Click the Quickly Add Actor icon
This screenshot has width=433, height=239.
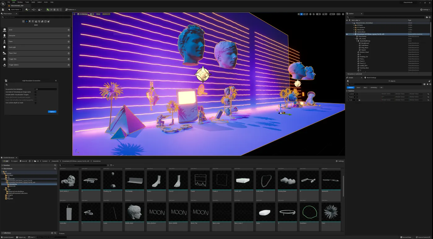[27, 10]
